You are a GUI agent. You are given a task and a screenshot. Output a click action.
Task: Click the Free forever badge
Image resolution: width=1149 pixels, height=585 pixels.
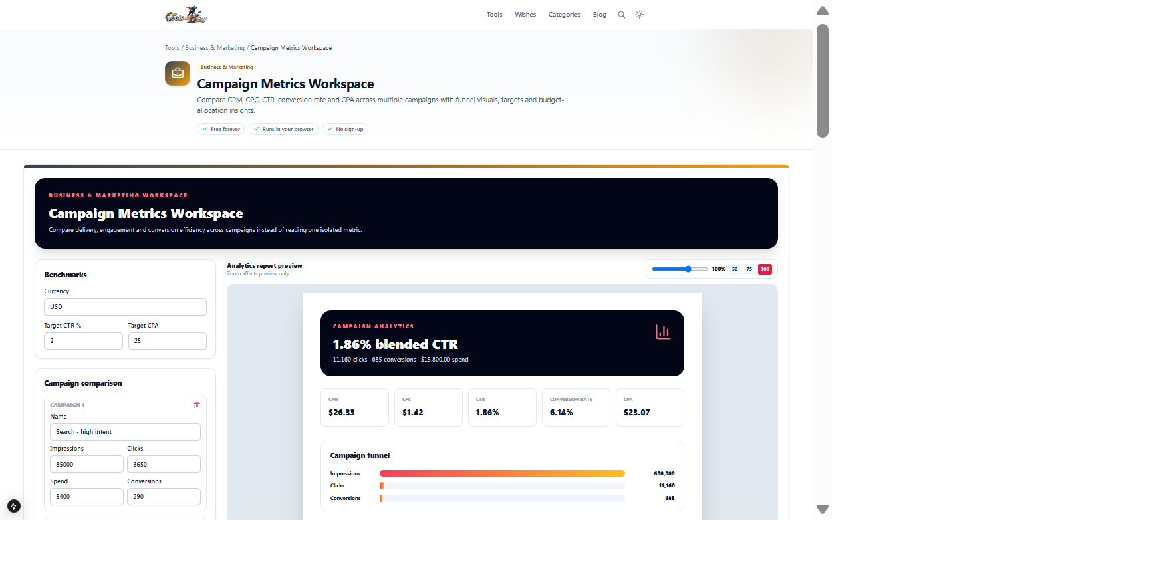(x=221, y=129)
